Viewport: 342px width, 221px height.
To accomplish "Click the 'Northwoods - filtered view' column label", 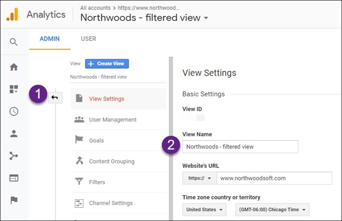I will coord(98,77).
